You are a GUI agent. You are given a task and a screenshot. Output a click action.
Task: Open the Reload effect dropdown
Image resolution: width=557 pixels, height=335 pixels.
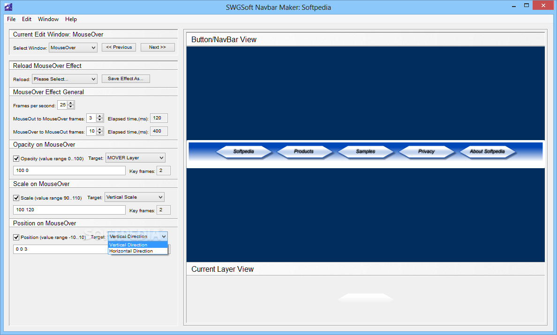(64, 79)
